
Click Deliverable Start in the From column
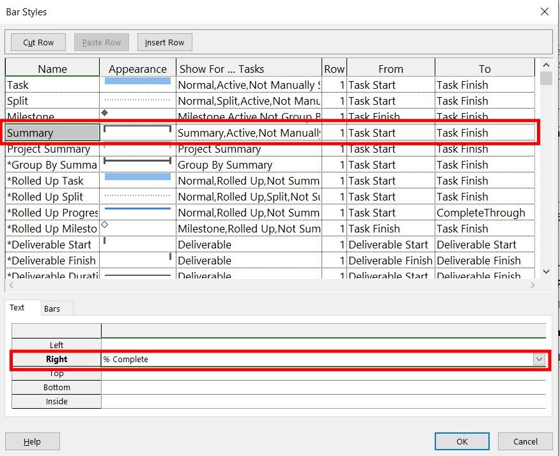[391, 245]
